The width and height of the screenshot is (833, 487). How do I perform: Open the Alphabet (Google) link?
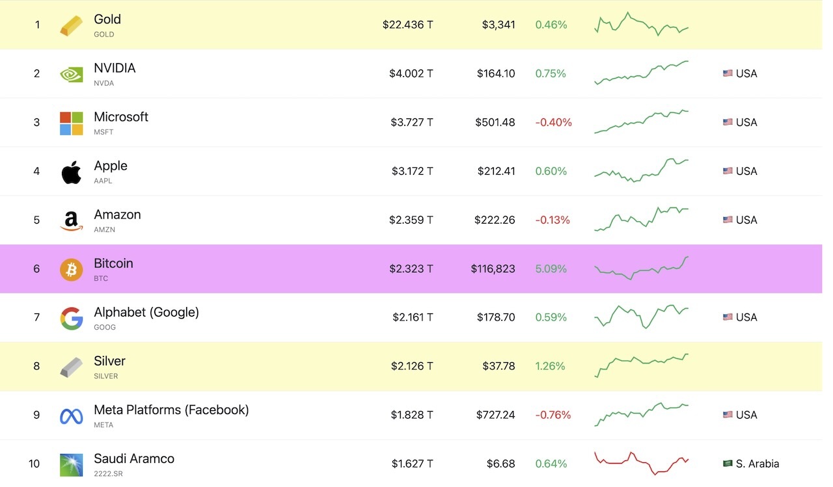tap(146, 312)
